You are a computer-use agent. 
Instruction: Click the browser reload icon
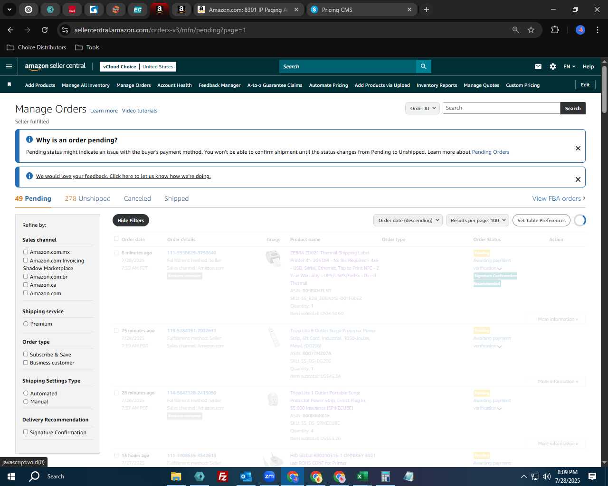[45, 30]
